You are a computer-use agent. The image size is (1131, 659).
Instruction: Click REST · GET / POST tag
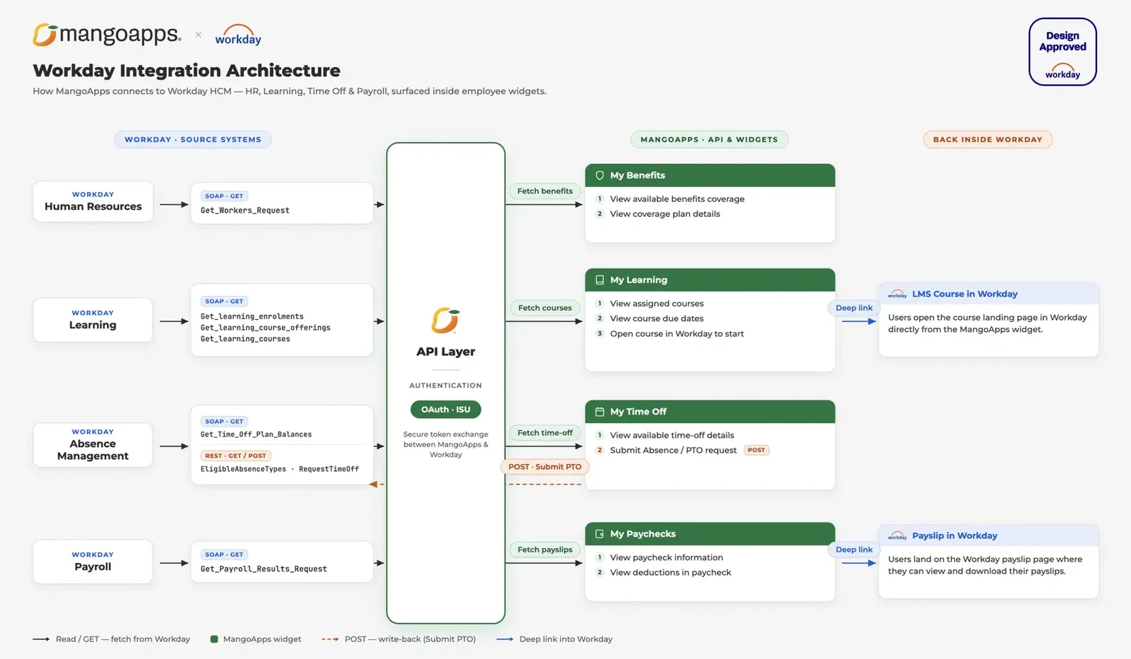point(236,456)
